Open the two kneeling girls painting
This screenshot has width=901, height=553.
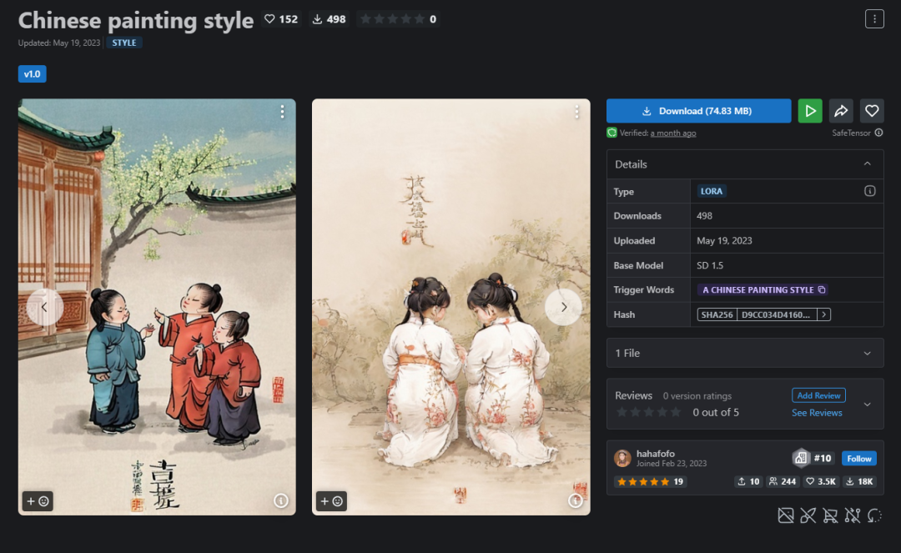pos(451,307)
